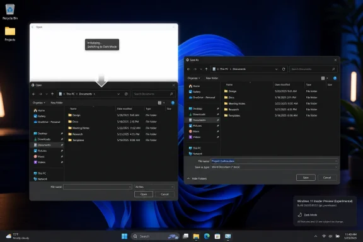Select Home in Open dialog sidebar
The image size is (363, 242).
point(39,110)
